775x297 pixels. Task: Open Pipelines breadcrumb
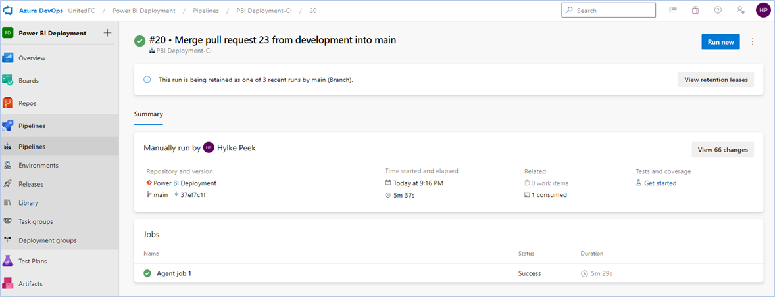(206, 11)
